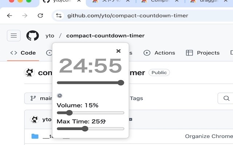This screenshot has height=145, width=233.
Task: Close the countdown timer popup
Action: click(x=118, y=51)
